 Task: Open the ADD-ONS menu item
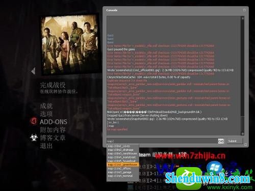pyautogui.click(x=54, y=122)
